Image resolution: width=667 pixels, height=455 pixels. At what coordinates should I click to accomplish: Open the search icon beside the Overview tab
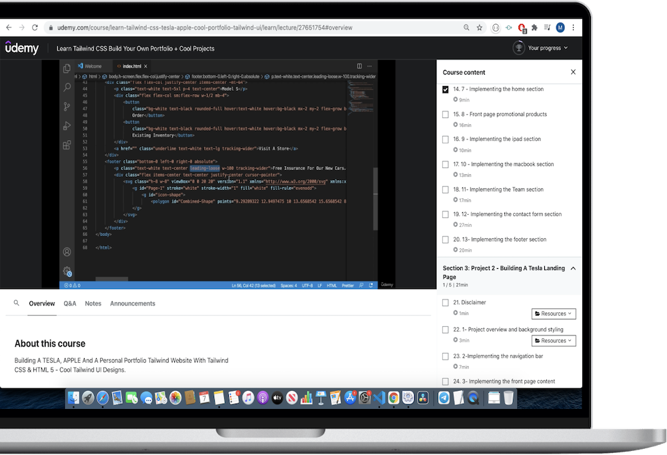click(17, 303)
